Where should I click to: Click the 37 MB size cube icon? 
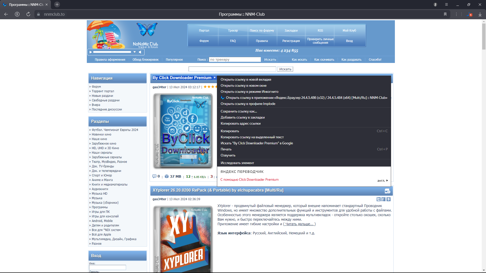click(x=167, y=176)
